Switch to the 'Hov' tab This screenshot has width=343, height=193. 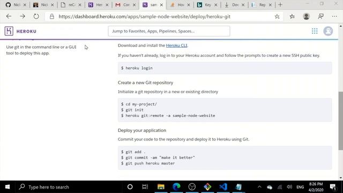(x=180, y=5)
